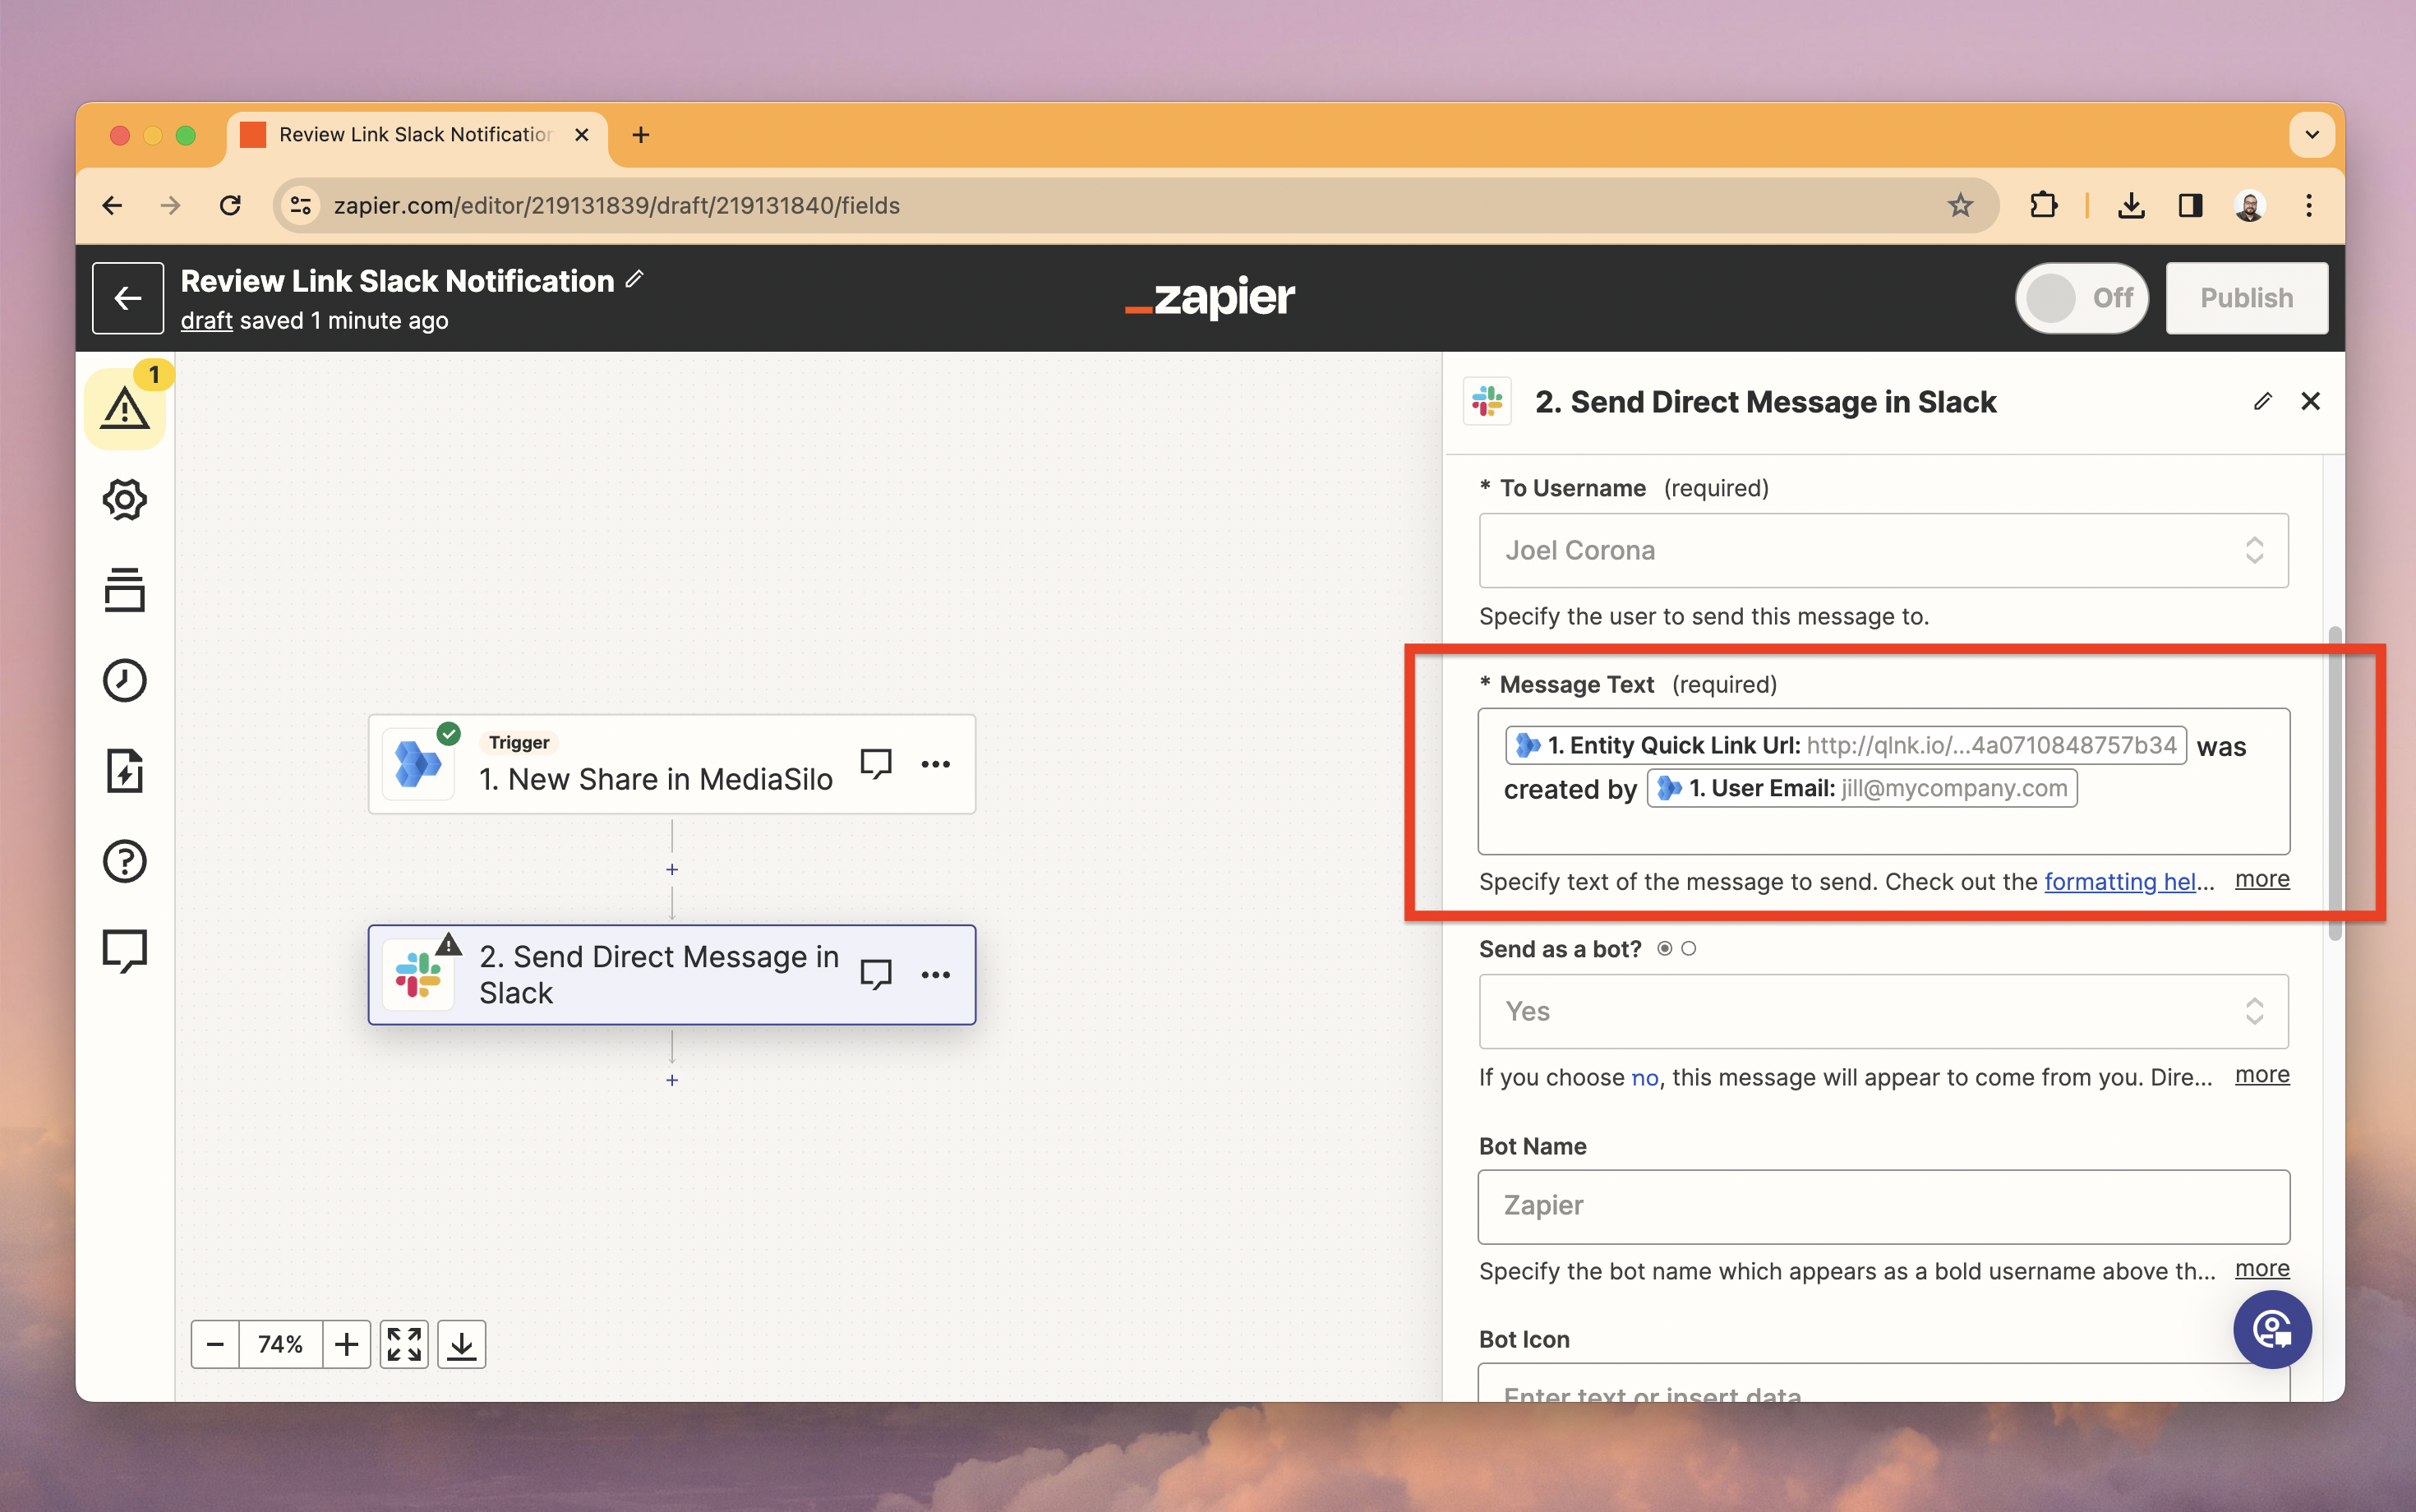The image size is (2416, 1512).
Task: Close the Review Link Slack Notification tab
Action: pyautogui.click(x=581, y=134)
